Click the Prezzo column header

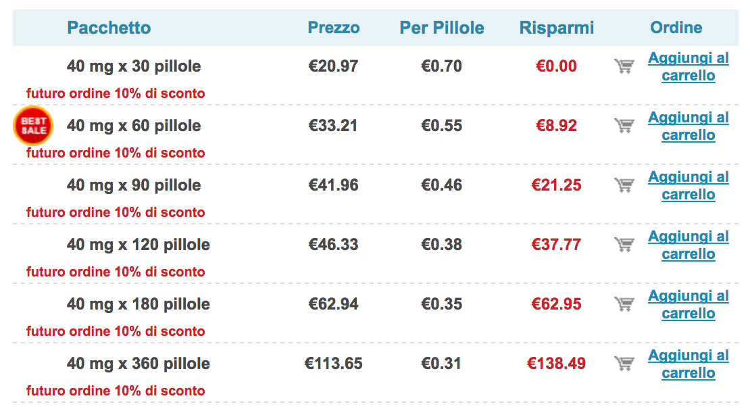click(333, 28)
